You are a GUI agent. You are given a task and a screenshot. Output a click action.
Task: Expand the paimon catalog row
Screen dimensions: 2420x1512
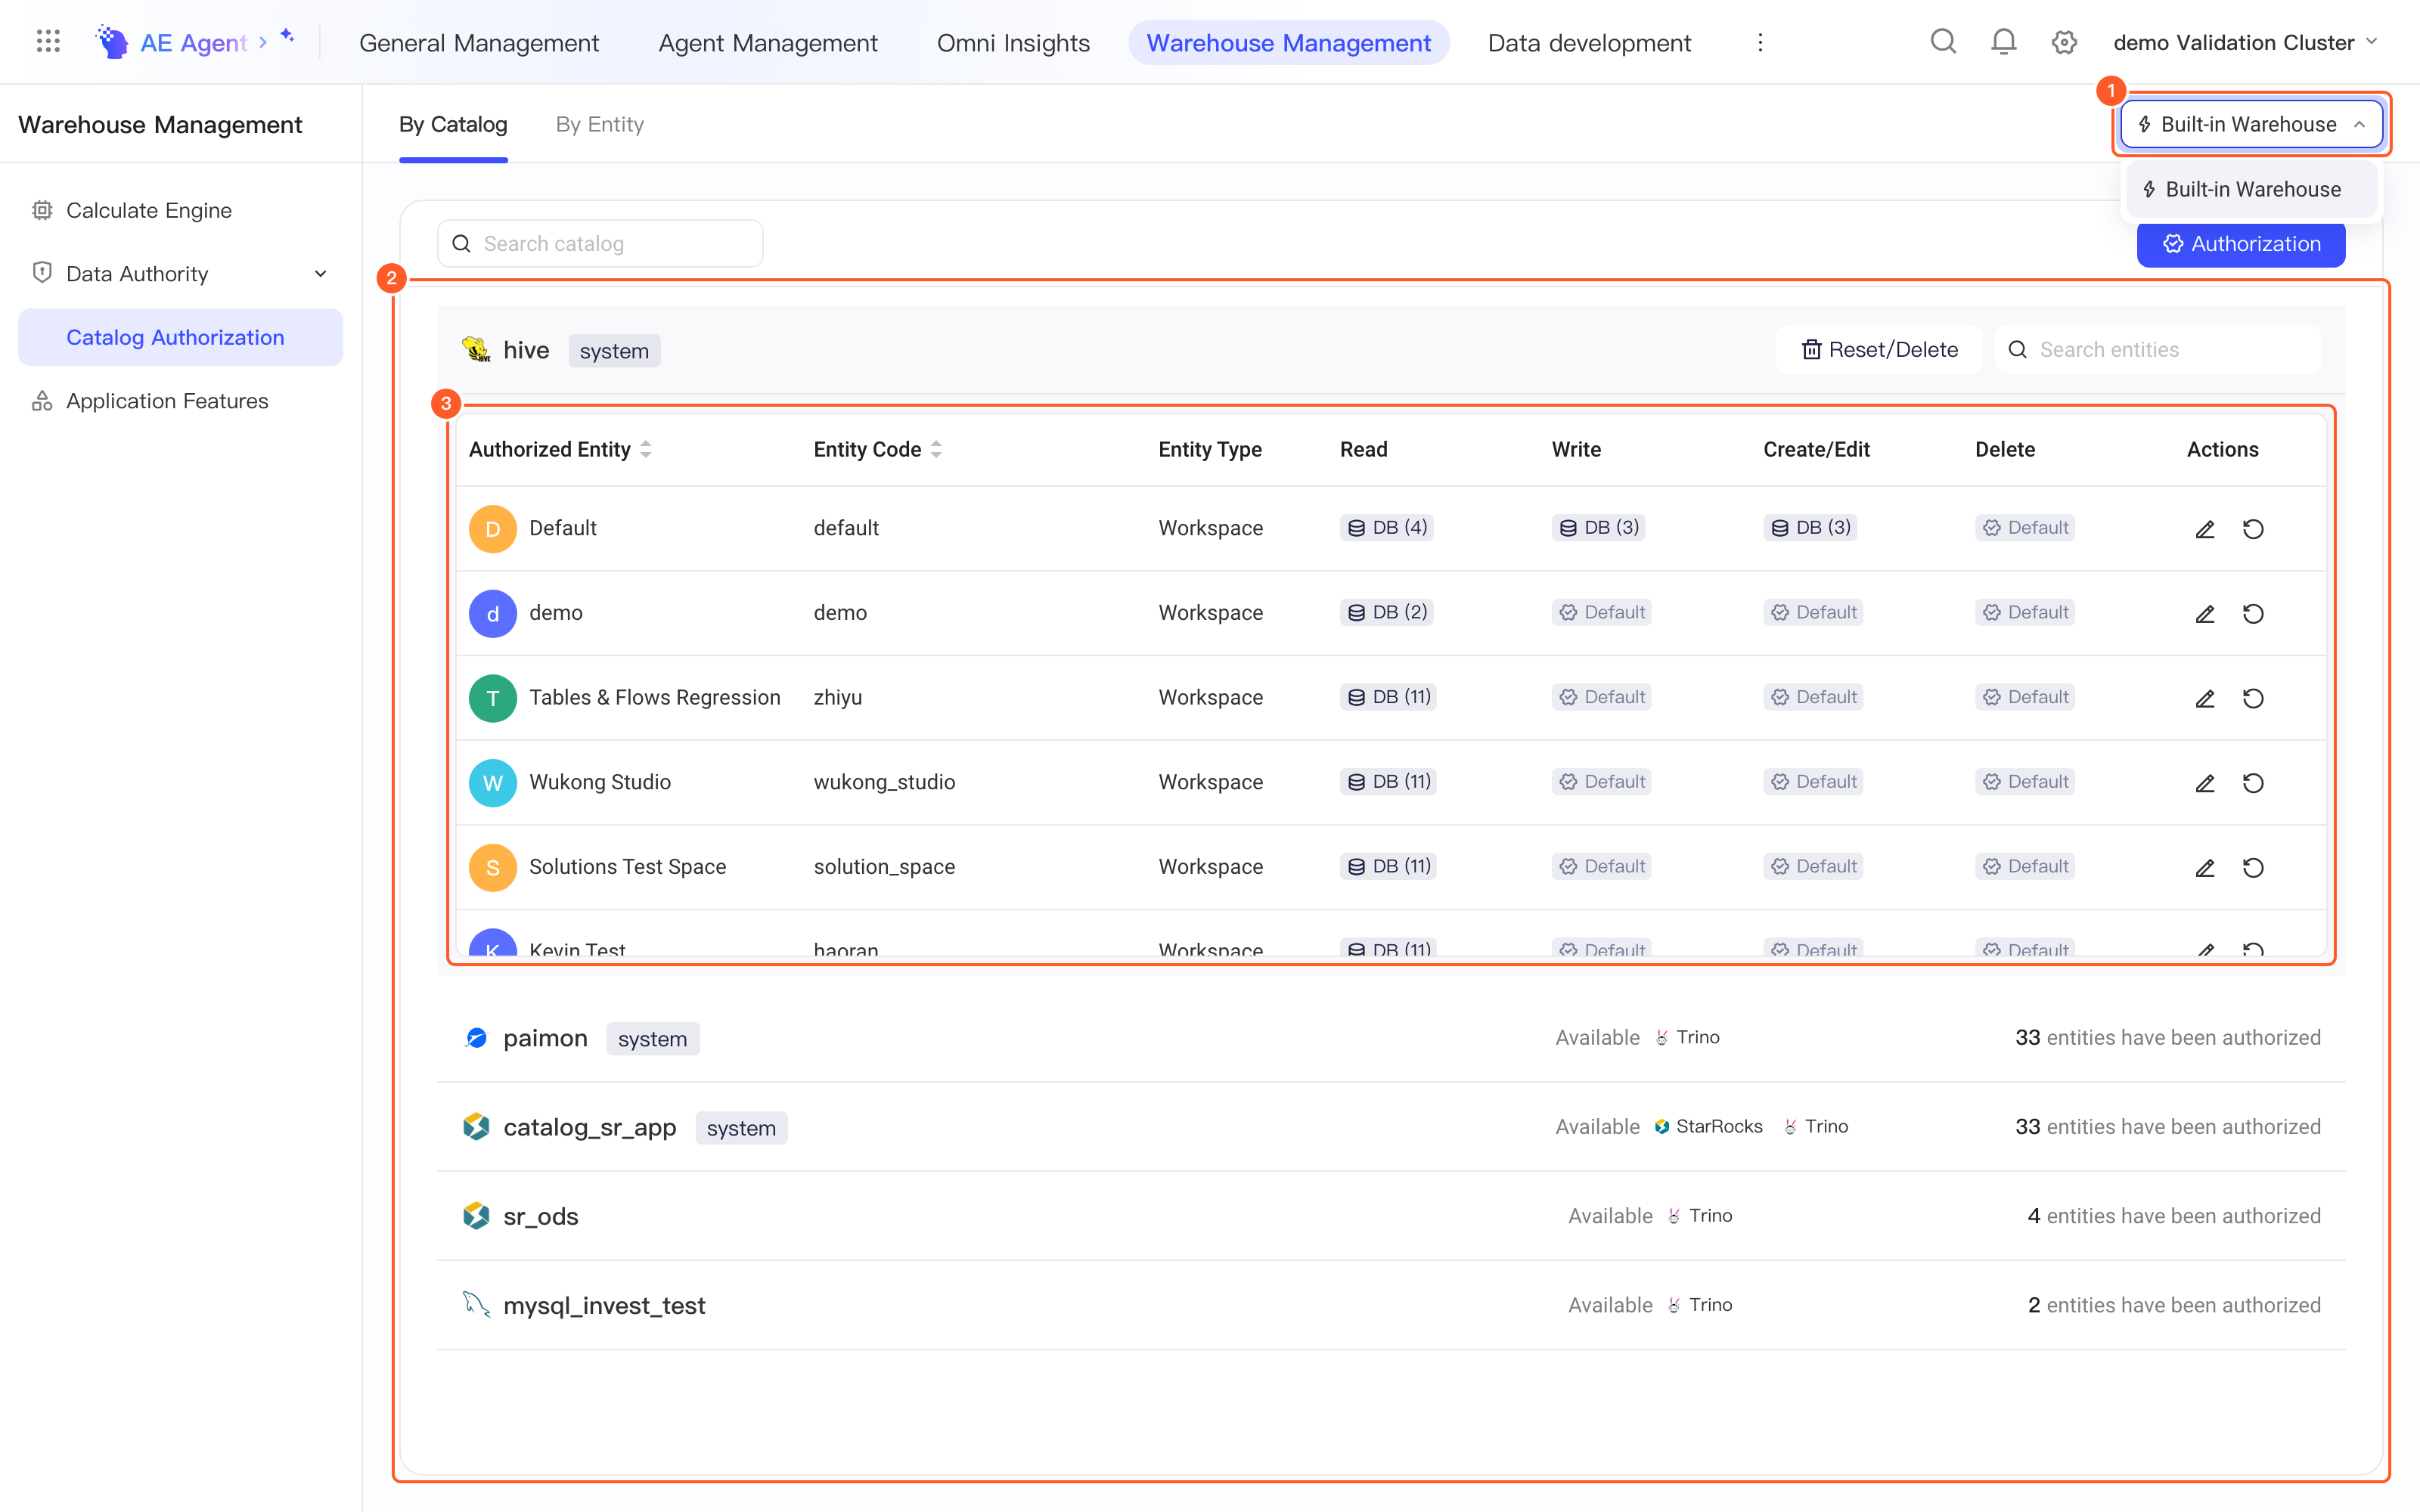coord(1390,1038)
